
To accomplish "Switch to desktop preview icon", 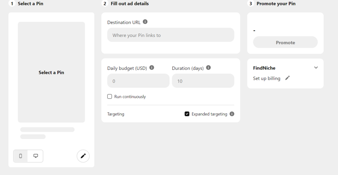I will (x=36, y=156).
